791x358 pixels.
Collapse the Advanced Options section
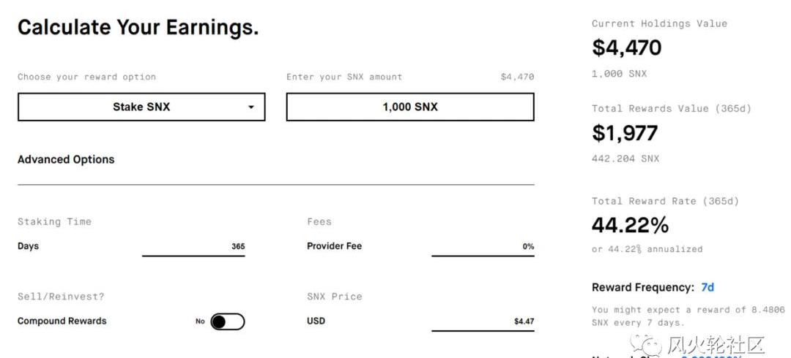click(66, 159)
